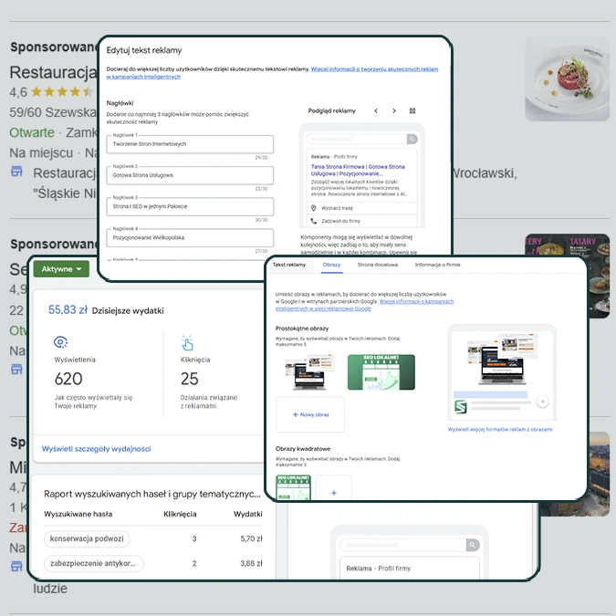The width and height of the screenshot is (616, 616).
Task: Click Raport wyszukiwanych haseł heading
Action: coord(152,494)
